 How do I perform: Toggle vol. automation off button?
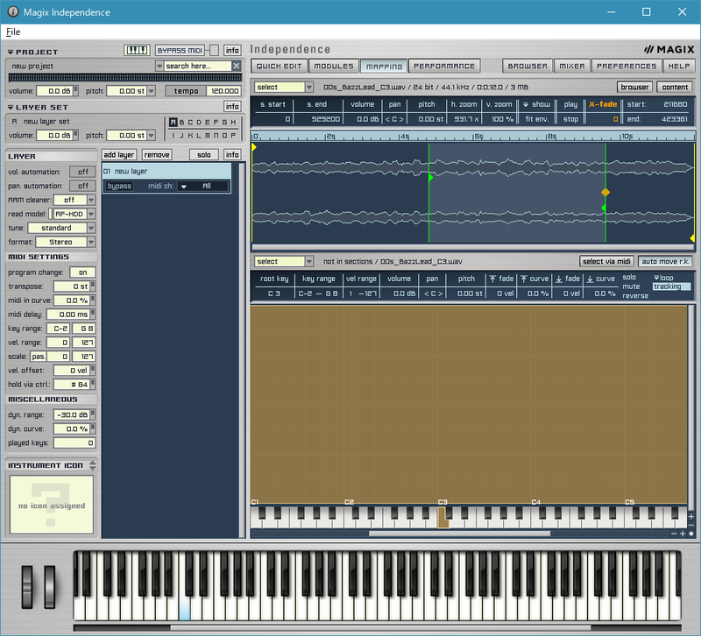tap(82, 172)
